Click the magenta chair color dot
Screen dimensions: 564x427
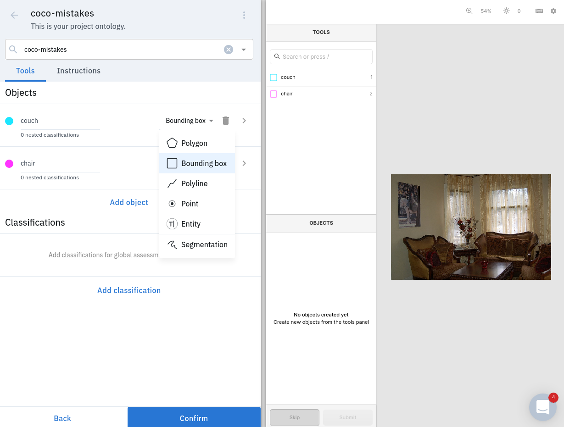tap(9, 164)
